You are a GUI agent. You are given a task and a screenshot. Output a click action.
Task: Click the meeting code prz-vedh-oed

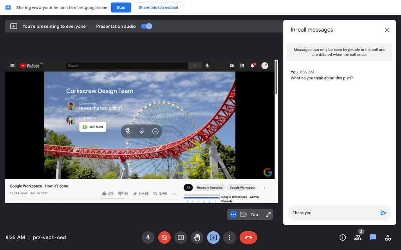click(49, 237)
